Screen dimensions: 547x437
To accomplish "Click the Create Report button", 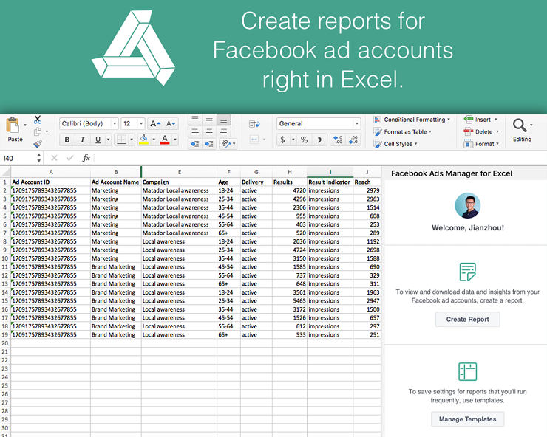I will coord(467,320).
